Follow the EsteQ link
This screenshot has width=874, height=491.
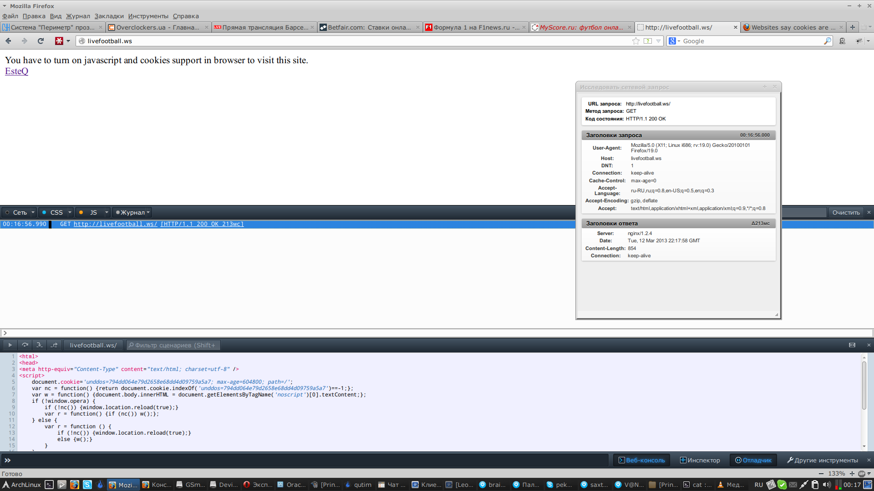pyautogui.click(x=16, y=71)
